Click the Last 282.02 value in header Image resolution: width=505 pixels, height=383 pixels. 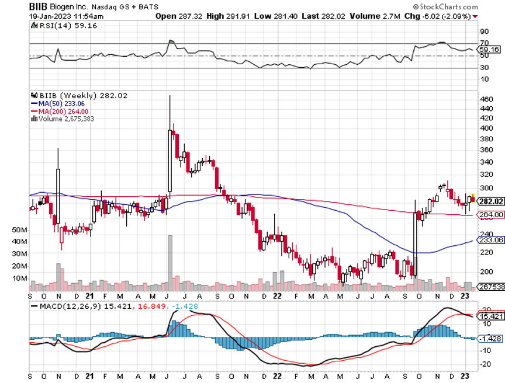point(323,16)
